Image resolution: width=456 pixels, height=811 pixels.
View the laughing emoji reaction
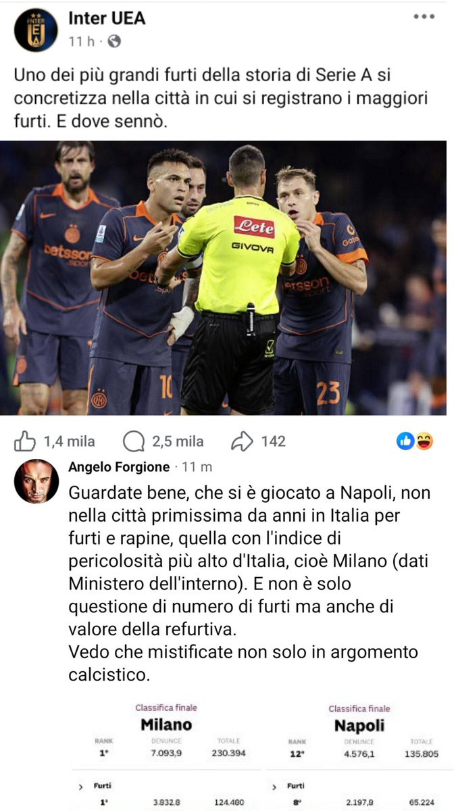point(424,441)
